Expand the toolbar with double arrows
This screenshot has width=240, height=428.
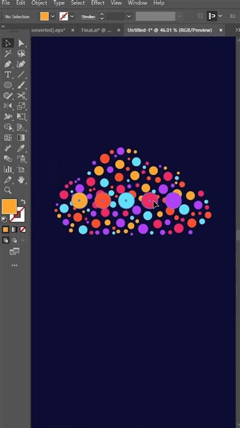pos(3,27)
